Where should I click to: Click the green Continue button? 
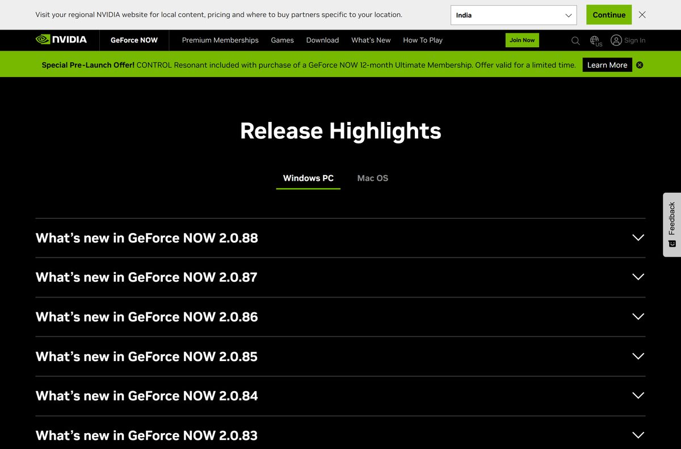coord(609,15)
